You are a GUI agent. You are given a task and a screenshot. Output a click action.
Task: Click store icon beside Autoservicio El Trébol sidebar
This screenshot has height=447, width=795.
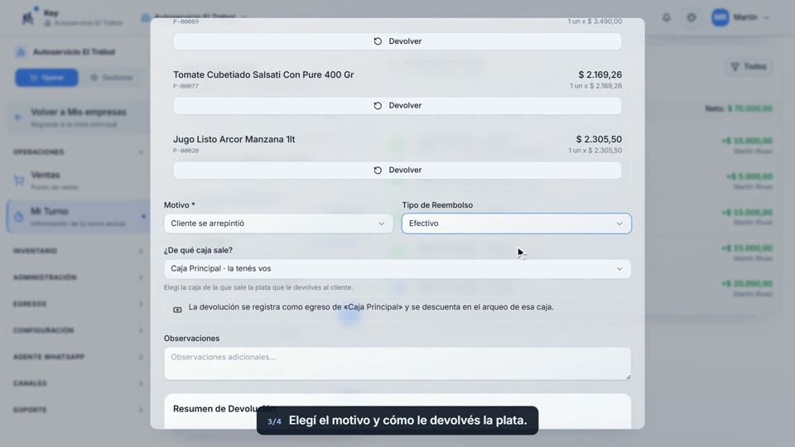(20, 51)
